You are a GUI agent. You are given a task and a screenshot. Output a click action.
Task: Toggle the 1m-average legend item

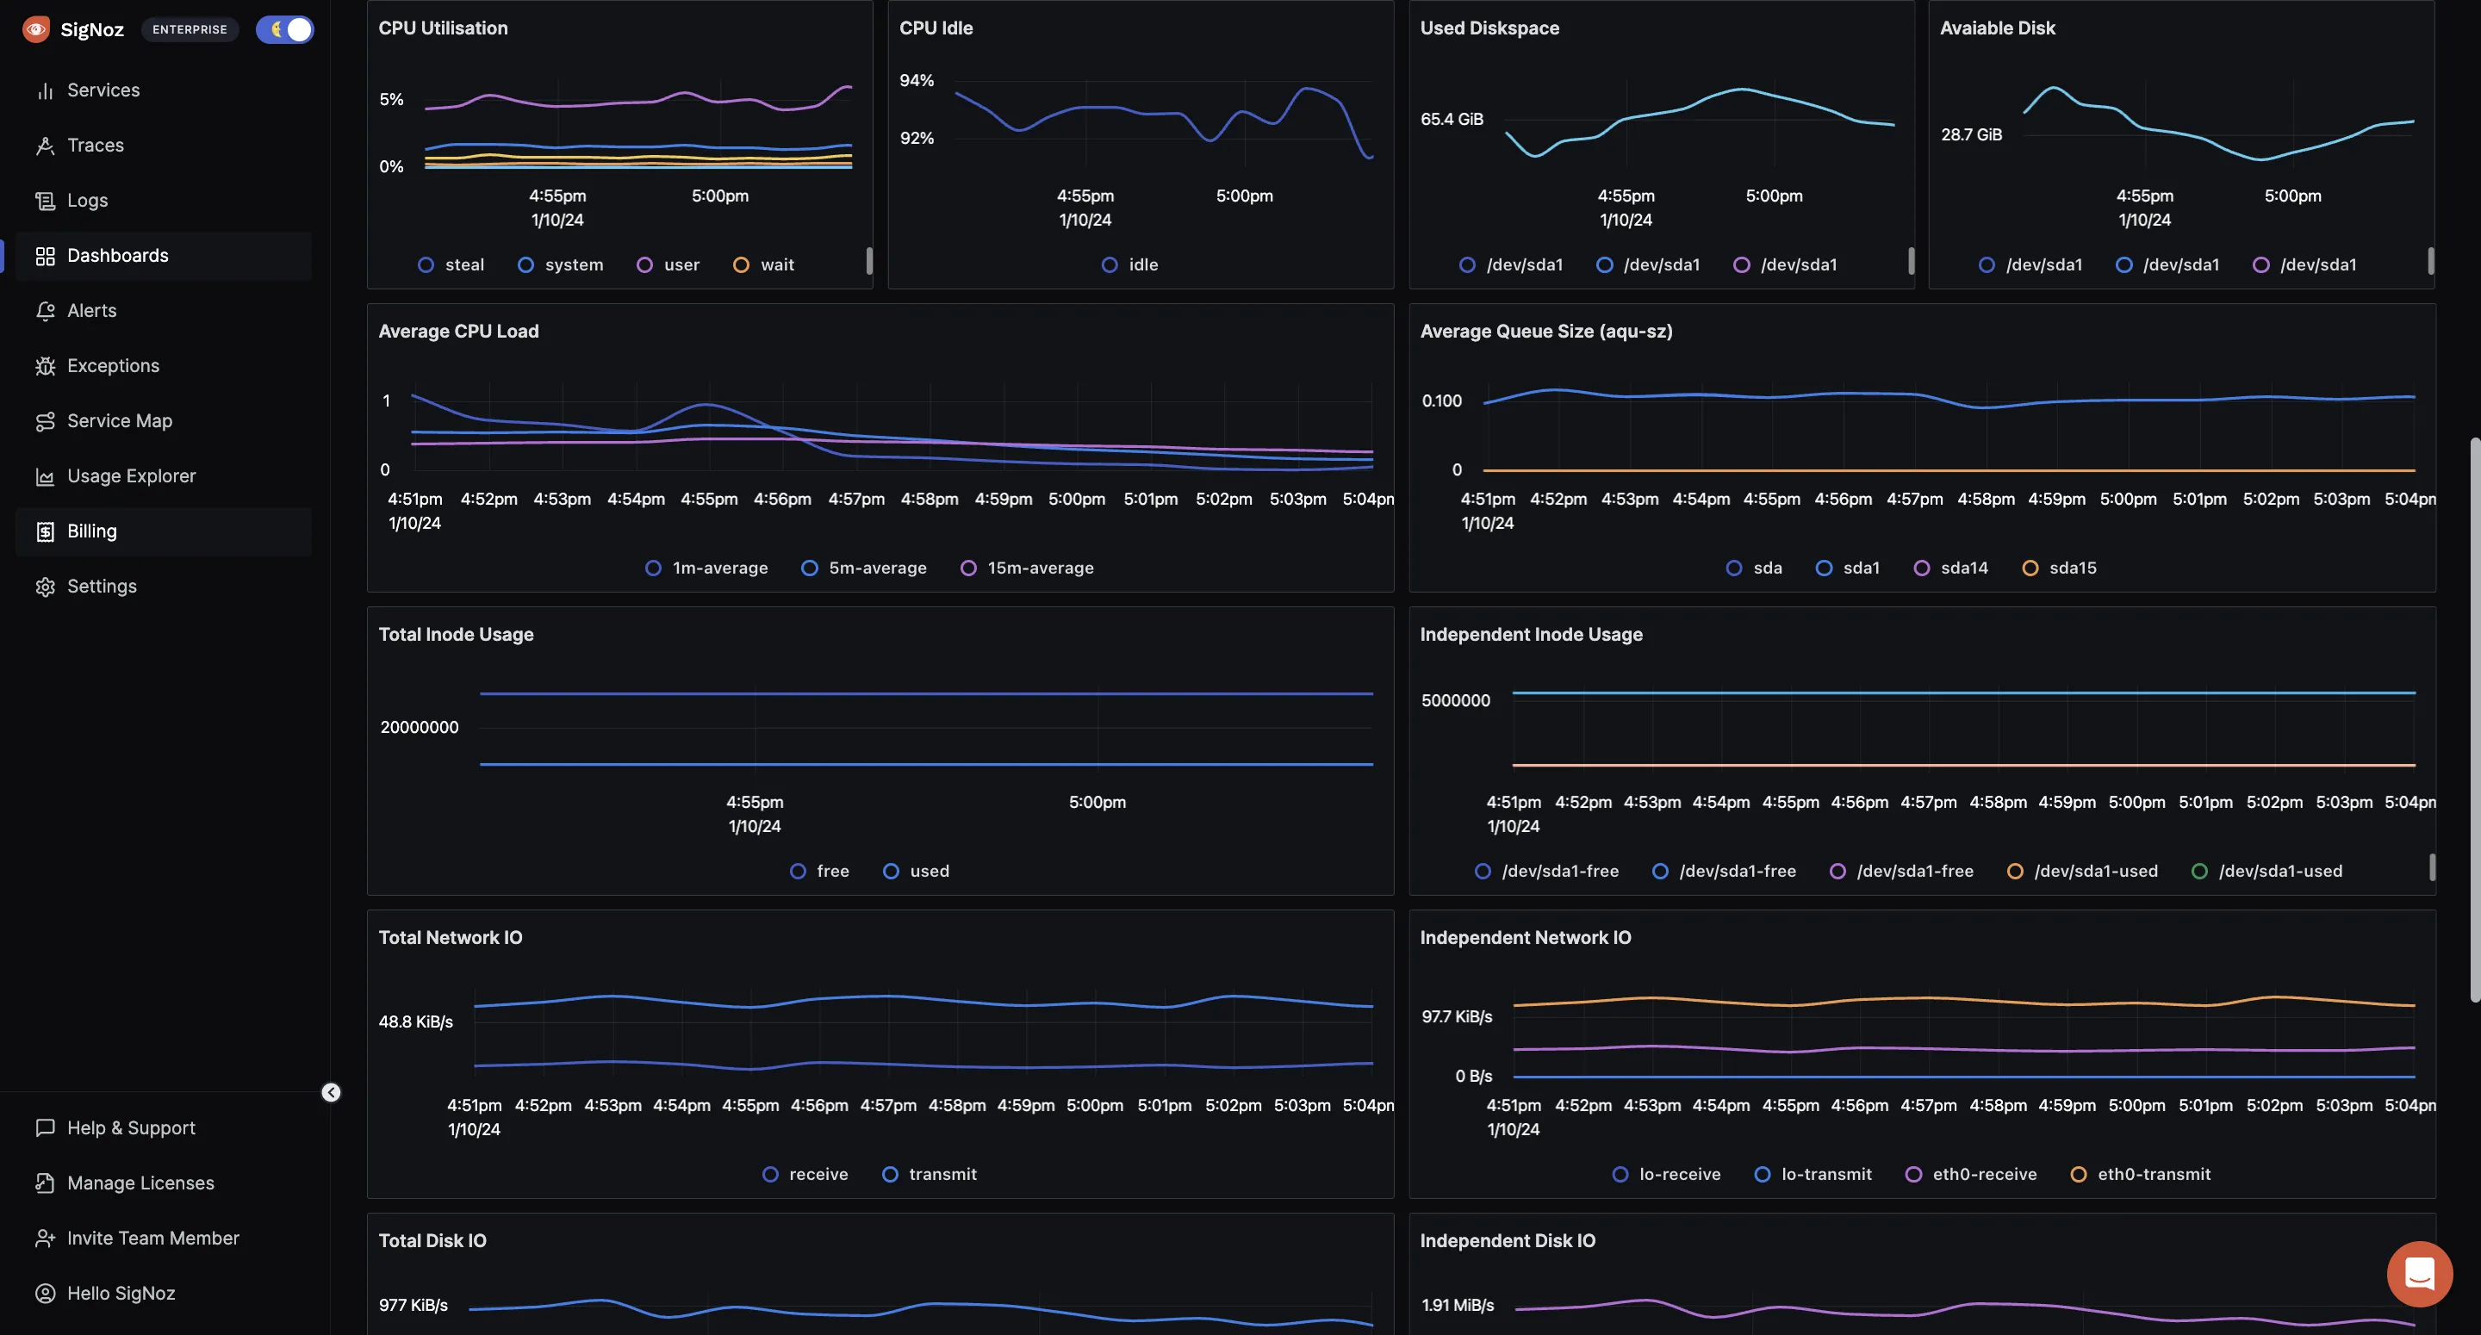tap(707, 568)
